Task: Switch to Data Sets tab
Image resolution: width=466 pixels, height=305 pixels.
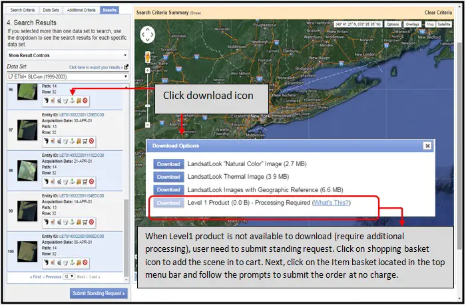Action: pos(51,10)
